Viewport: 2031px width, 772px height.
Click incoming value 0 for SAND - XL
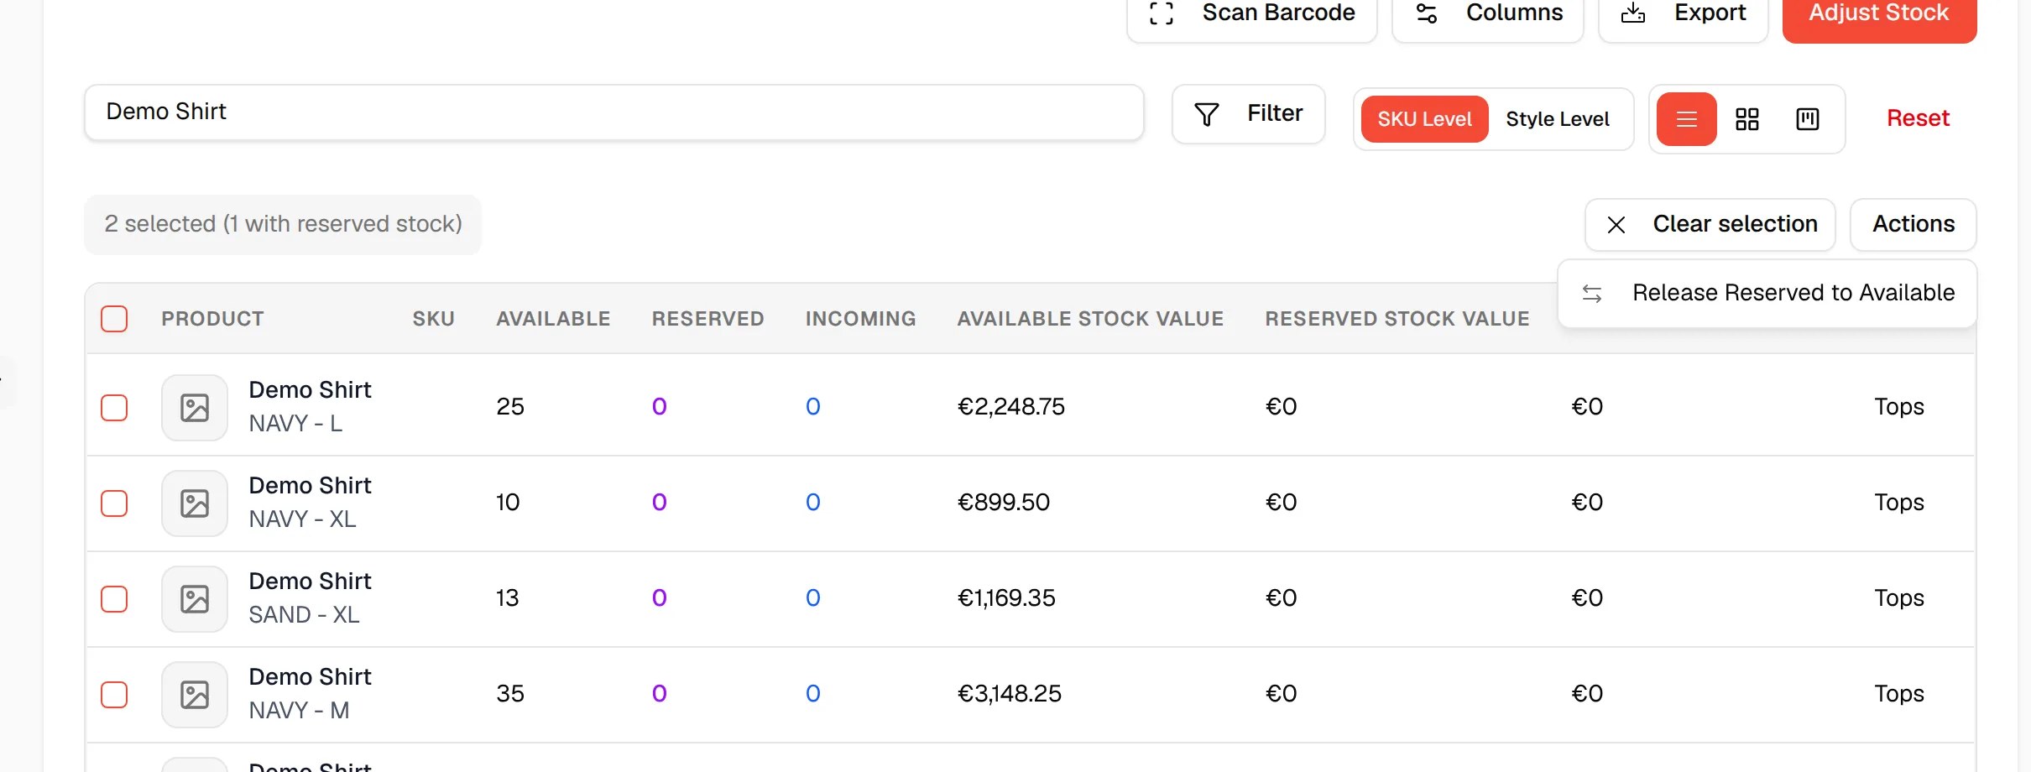click(x=813, y=598)
